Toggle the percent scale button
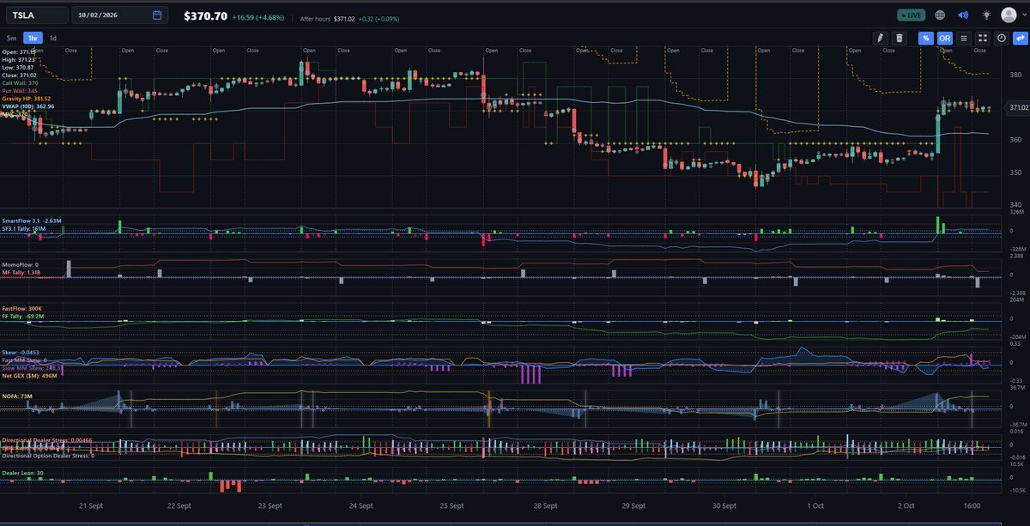Viewport: 1030px width, 526px height. pyautogui.click(x=926, y=38)
